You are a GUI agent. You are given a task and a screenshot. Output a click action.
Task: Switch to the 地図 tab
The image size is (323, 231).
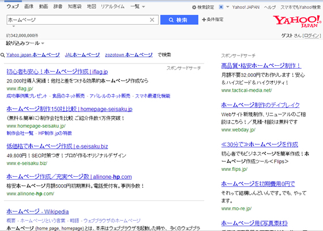tap(92, 6)
